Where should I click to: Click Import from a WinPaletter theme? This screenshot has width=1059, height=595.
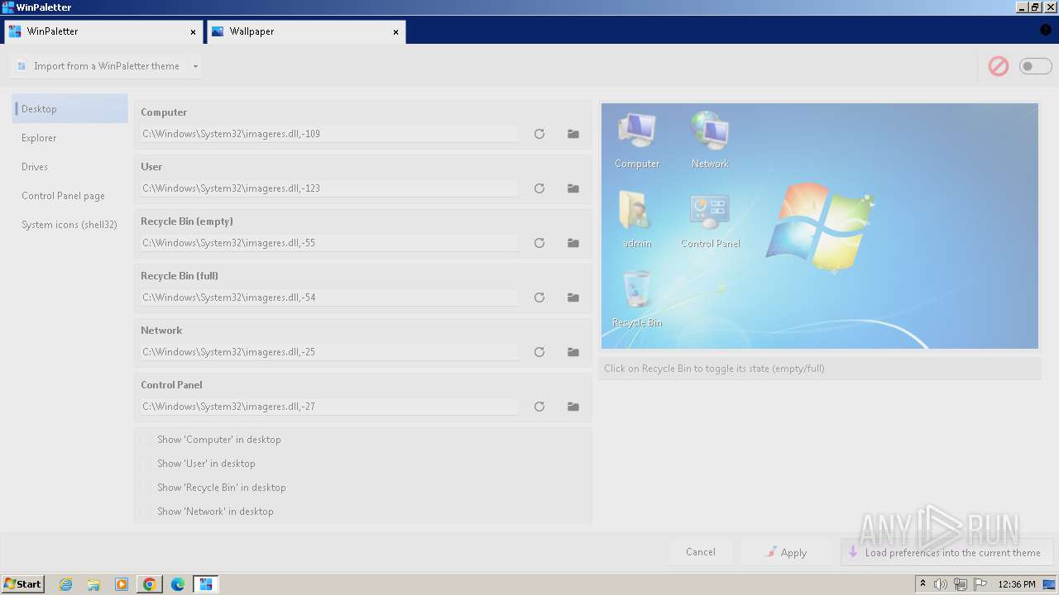click(99, 66)
